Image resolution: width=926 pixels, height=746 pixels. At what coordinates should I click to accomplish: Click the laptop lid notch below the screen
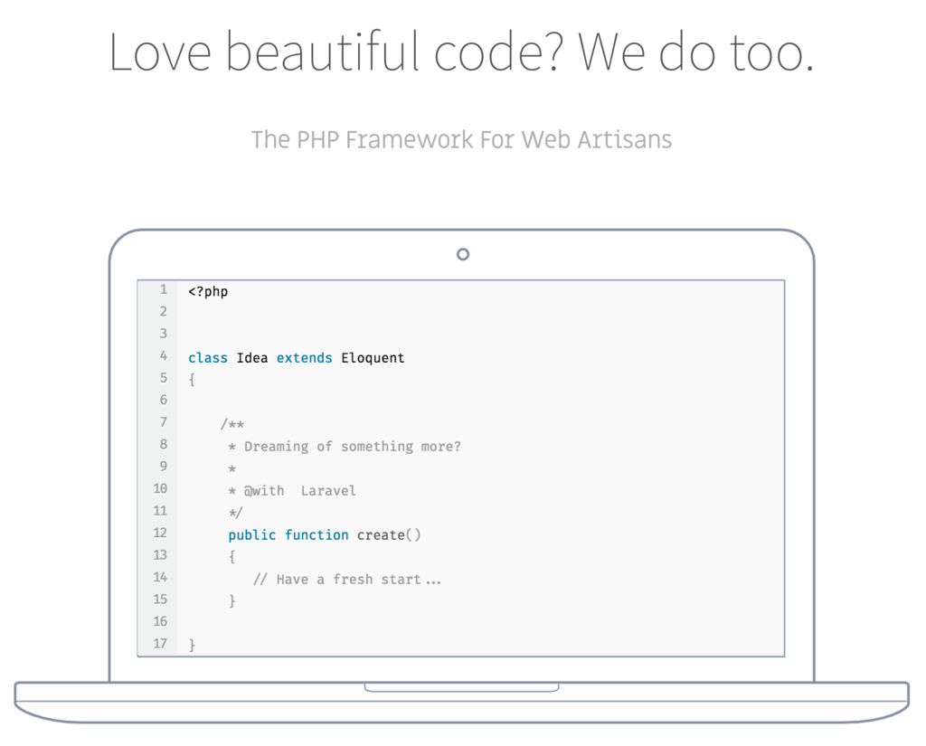pos(462,687)
